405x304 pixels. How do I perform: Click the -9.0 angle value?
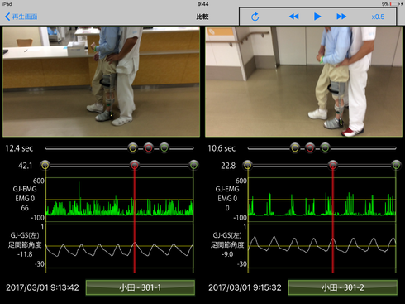point(227,254)
